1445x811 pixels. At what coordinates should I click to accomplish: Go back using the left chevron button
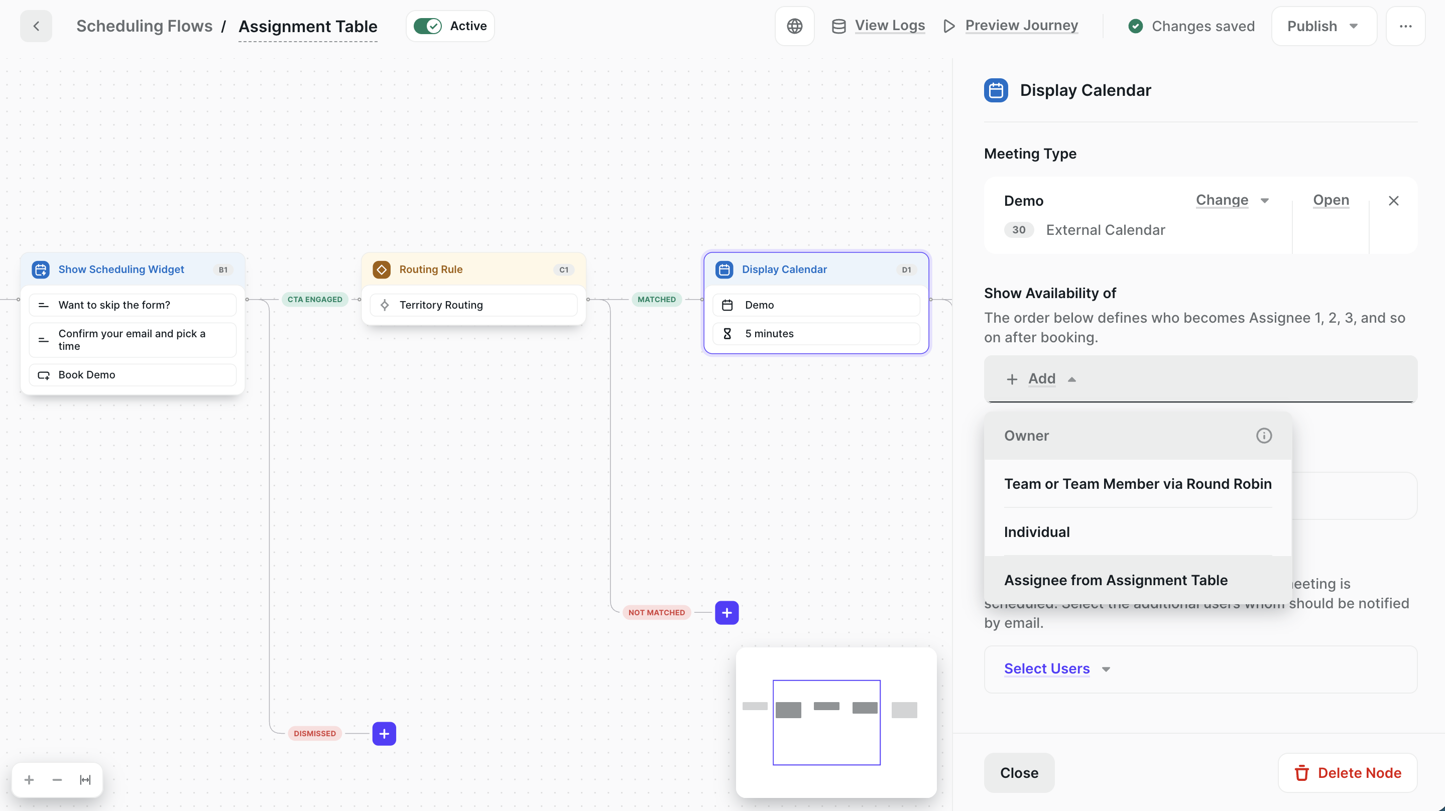pyautogui.click(x=36, y=26)
